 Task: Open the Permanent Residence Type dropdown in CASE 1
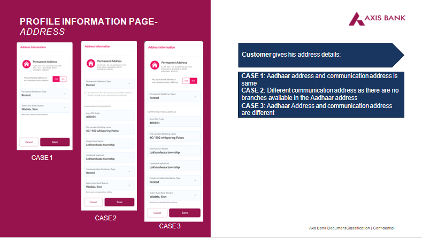44,94
